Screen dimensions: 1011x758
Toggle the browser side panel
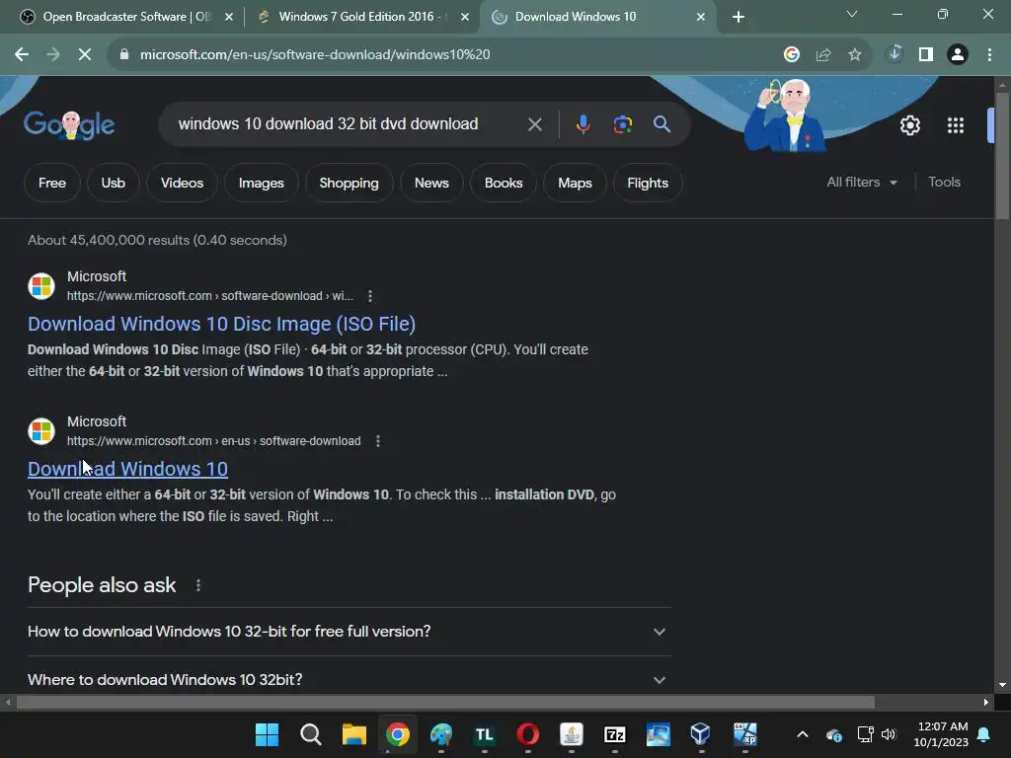click(926, 55)
